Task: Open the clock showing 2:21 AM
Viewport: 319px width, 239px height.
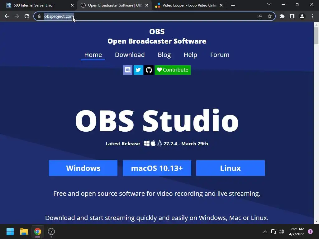Action: pos(297,232)
